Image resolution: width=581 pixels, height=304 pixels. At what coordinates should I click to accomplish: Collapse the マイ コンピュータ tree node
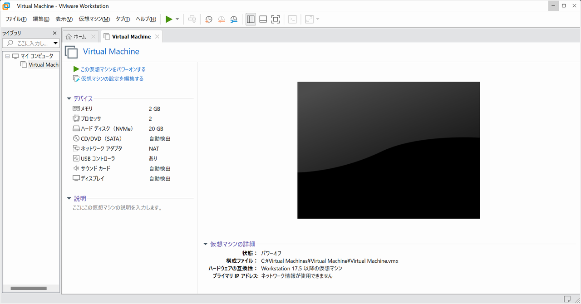coord(7,56)
